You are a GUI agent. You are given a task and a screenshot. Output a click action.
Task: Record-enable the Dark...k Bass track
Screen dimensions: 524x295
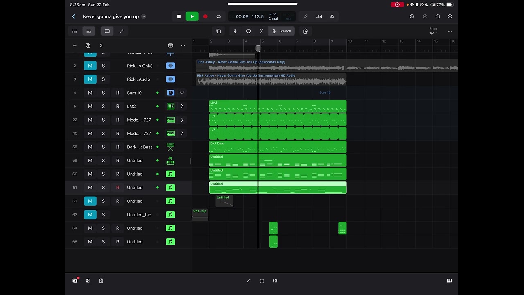(x=117, y=147)
